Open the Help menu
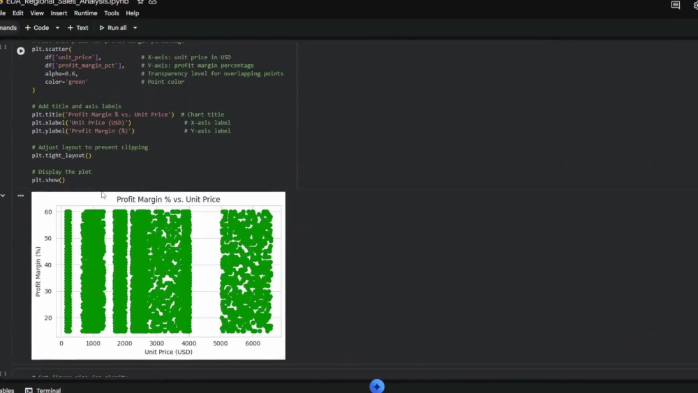The height and width of the screenshot is (393, 698). click(132, 13)
